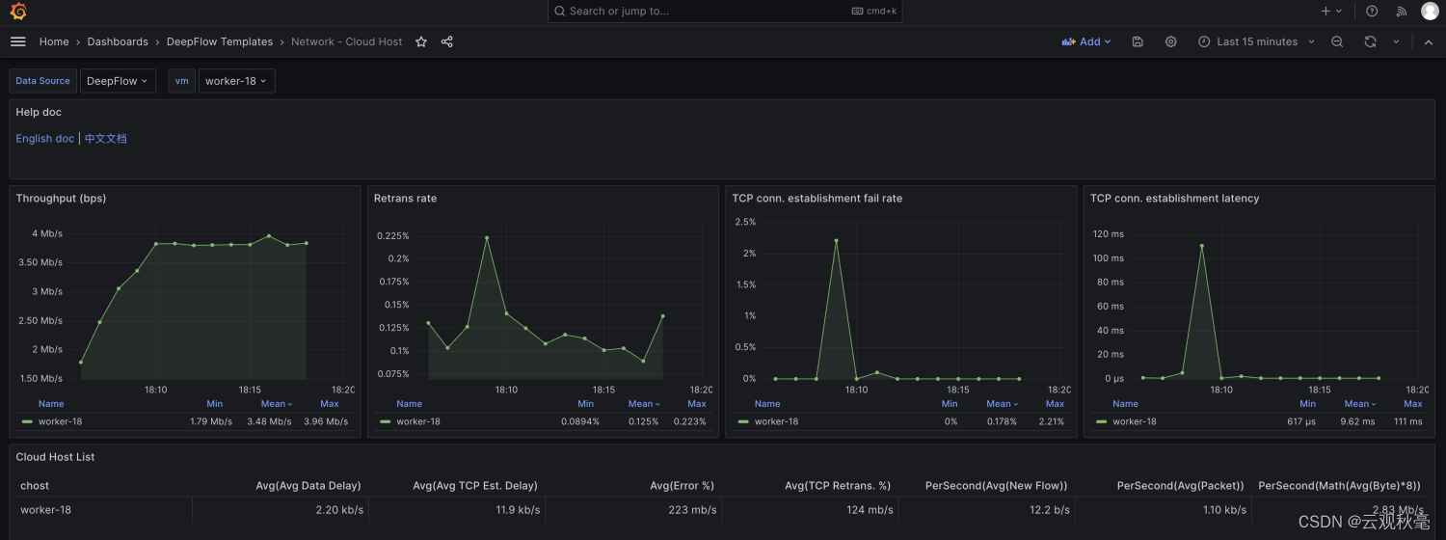Open DeepFlow Templates breadcrumb folder
1446x540 pixels.
220,41
